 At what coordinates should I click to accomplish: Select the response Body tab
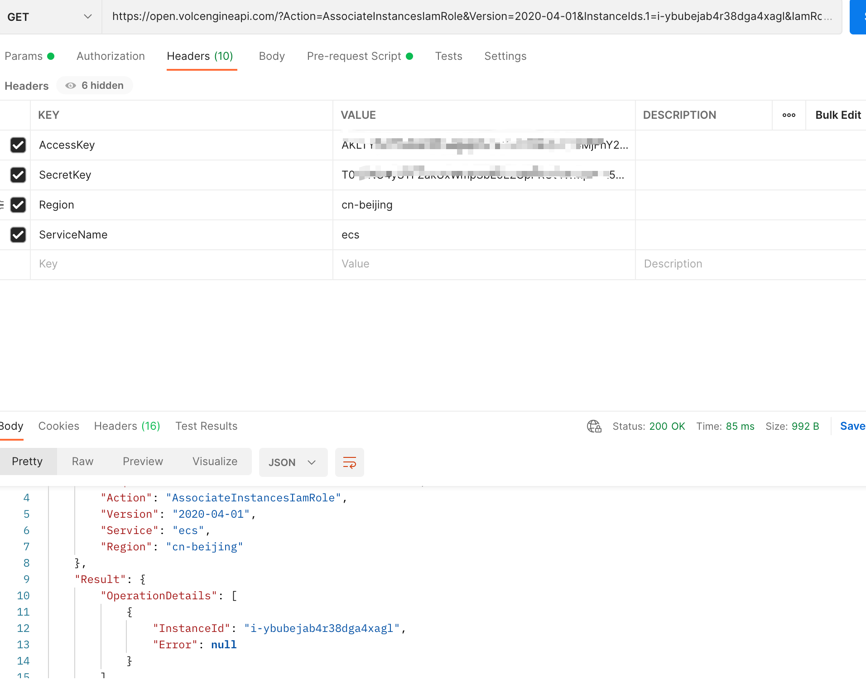(x=11, y=426)
